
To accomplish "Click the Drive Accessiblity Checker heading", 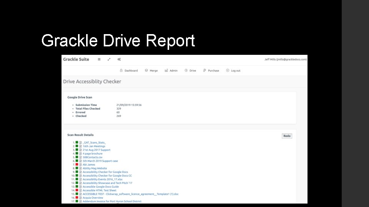I will pos(92,81).
